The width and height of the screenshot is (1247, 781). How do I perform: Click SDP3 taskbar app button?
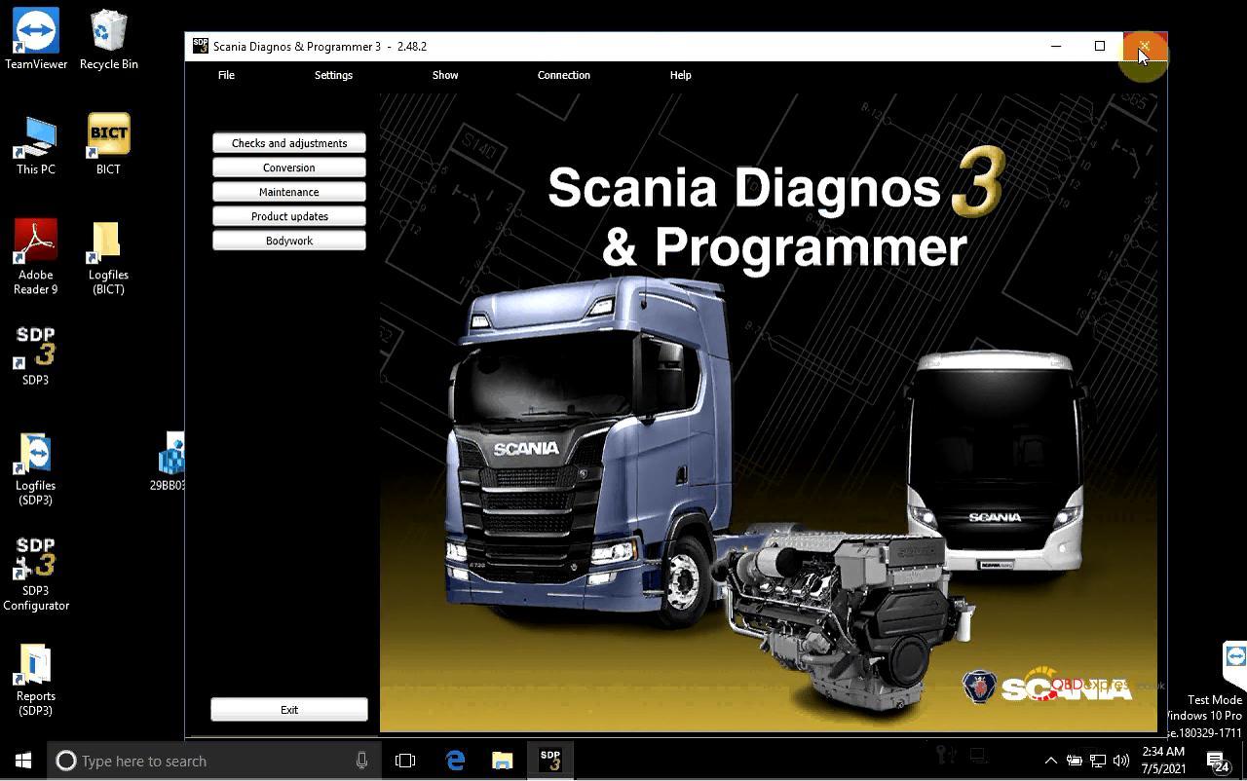click(550, 761)
